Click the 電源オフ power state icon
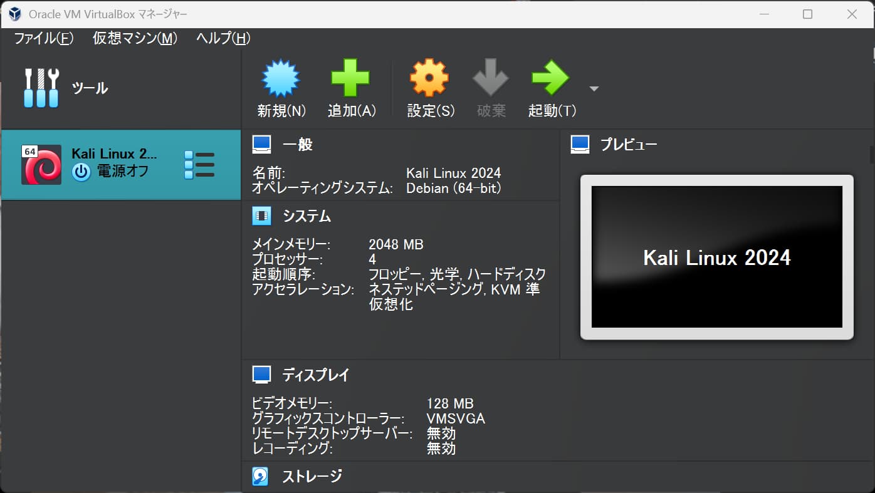The image size is (875, 493). click(x=81, y=172)
